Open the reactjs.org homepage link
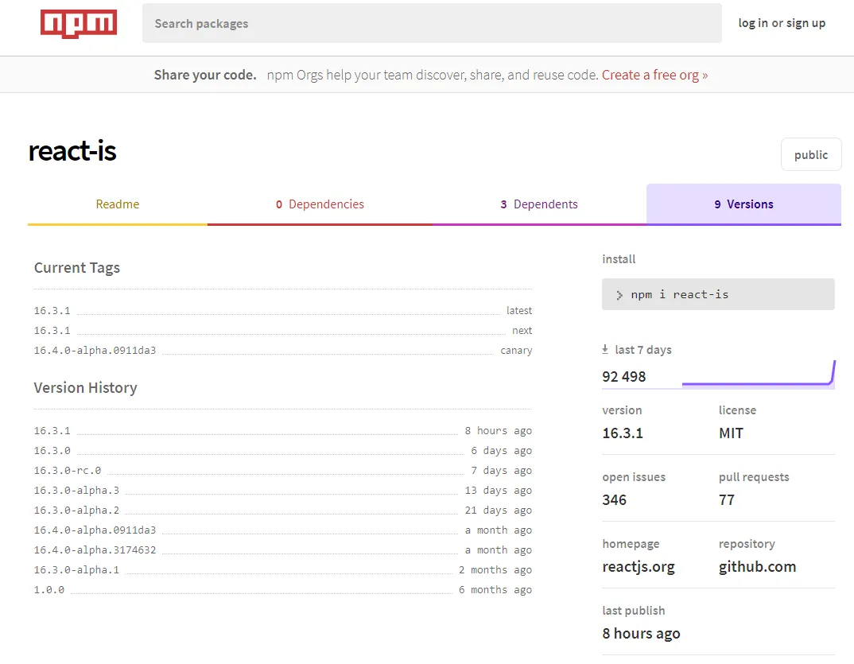854x664 pixels. (639, 567)
